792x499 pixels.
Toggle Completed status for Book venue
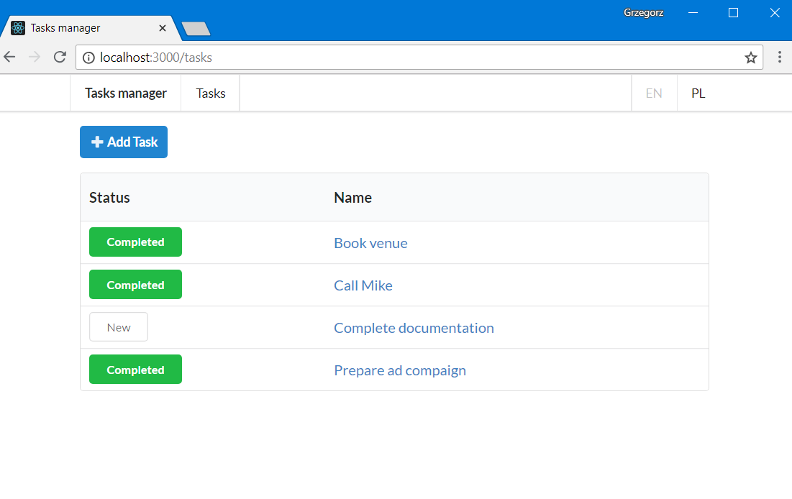pos(135,242)
